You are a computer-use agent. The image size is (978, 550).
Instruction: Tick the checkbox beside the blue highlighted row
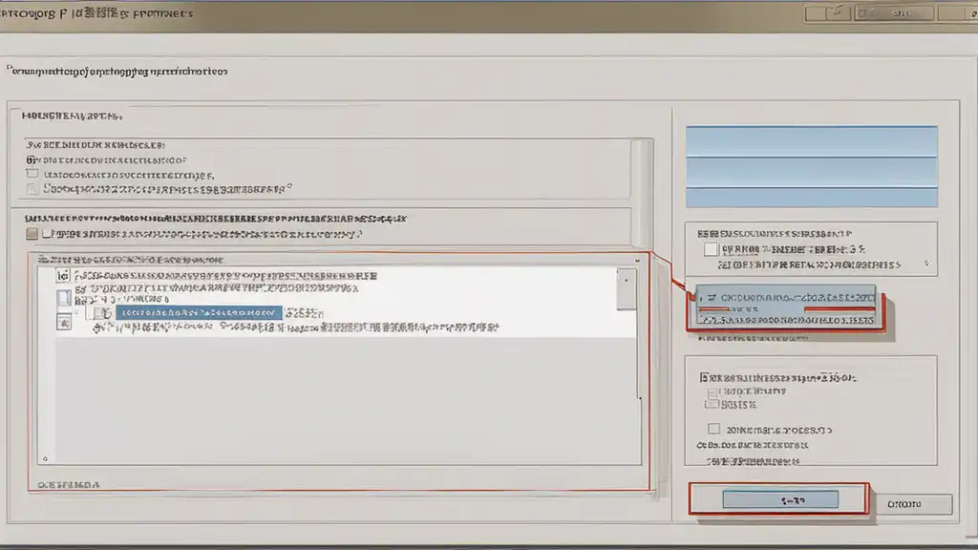coord(99,312)
